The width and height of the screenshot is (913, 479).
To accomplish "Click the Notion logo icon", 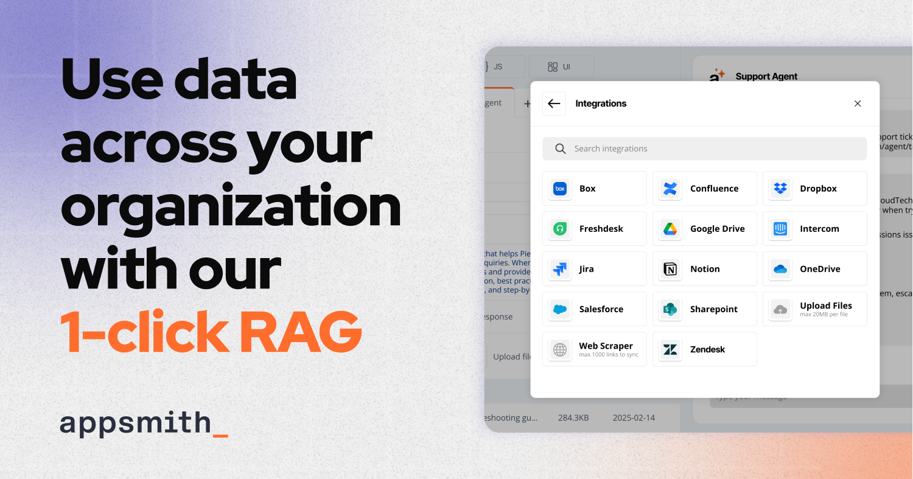I will [670, 269].
